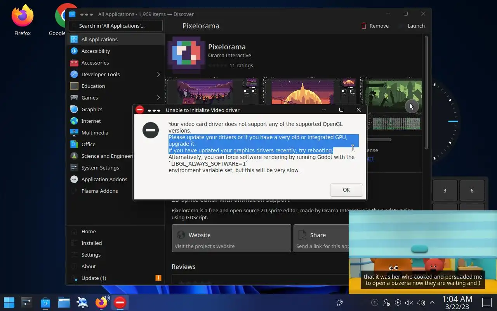Open the Discover window menu dots
497x311 pixels.
point(86,14)
